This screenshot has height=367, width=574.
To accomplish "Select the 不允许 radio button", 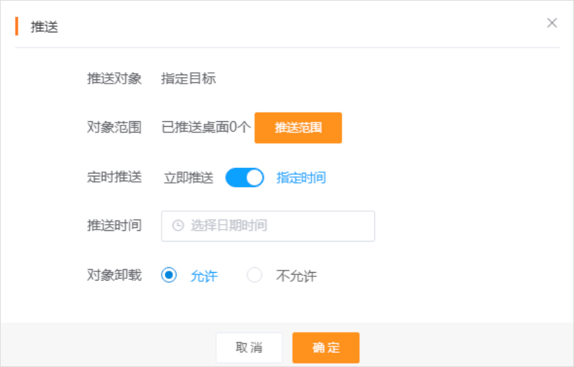I will tap(254, 276).
